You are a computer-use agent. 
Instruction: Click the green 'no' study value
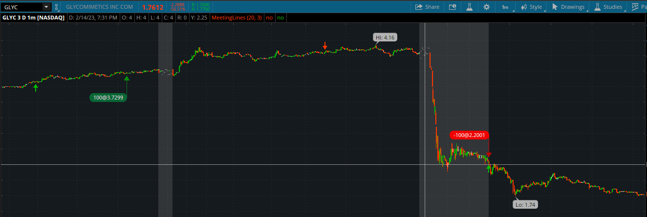coord(280,18)
